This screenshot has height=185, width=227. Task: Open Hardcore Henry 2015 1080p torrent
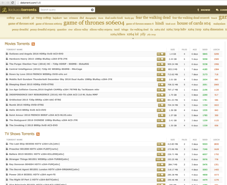tap(38, 59)
